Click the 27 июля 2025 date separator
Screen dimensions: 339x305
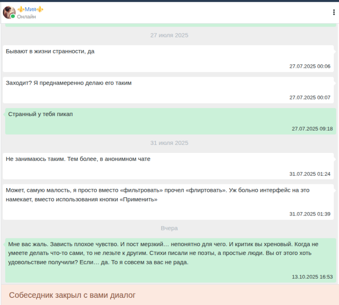pyautogui.click(x=169, y=35)
